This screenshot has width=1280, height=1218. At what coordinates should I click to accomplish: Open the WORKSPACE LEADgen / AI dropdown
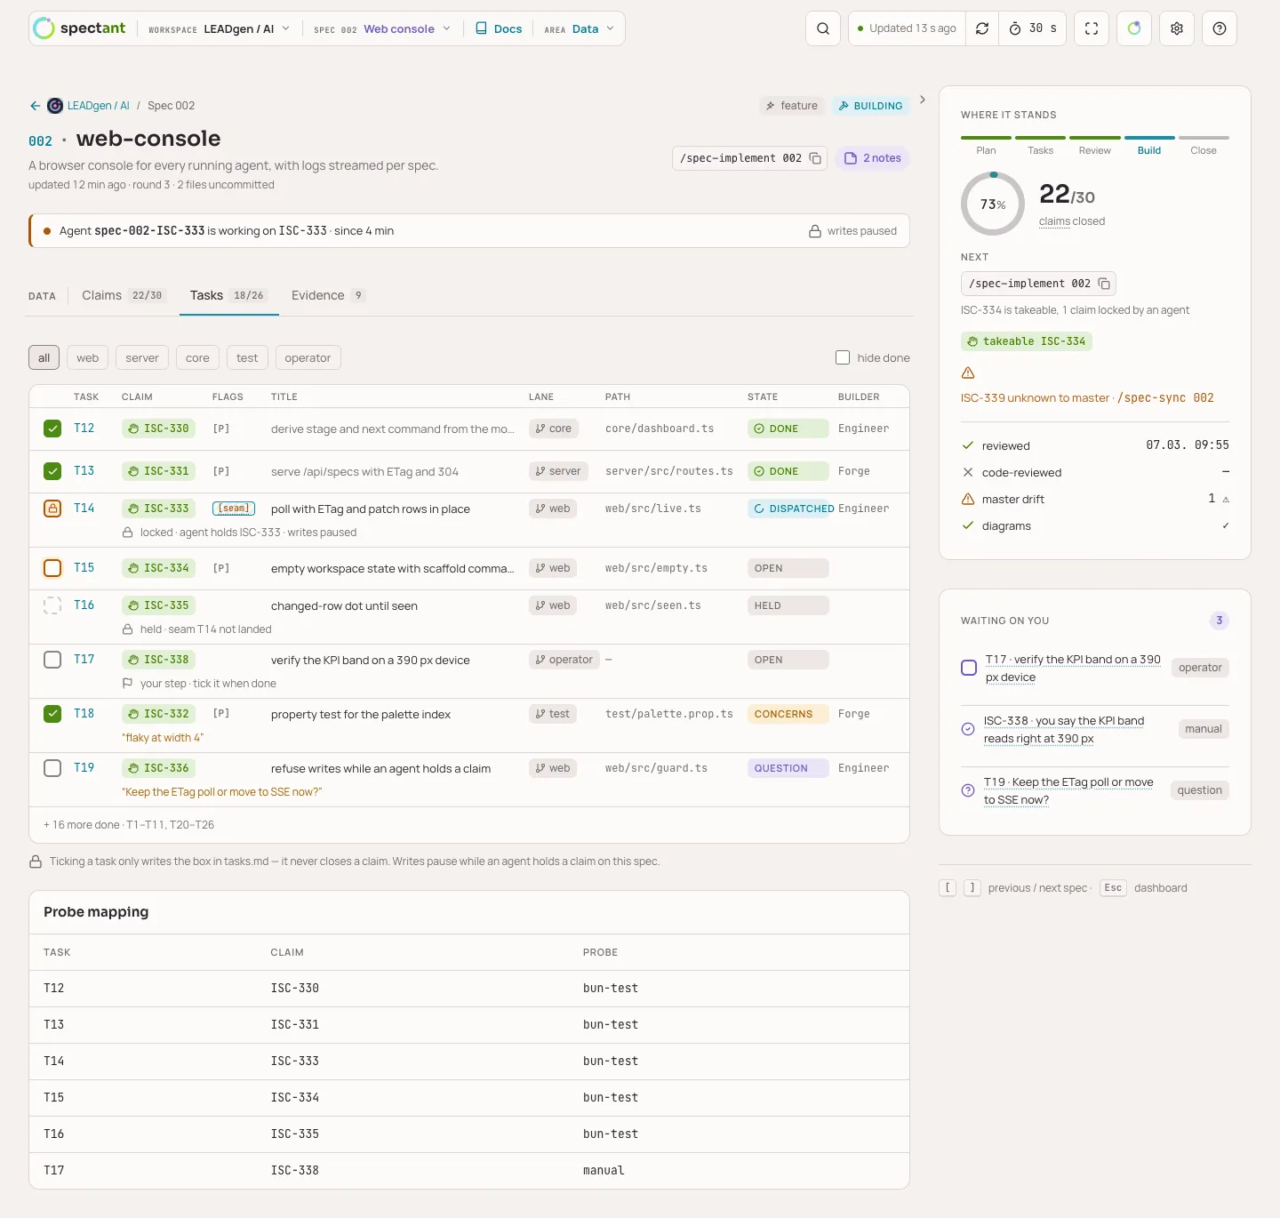(x=220, y=28)
